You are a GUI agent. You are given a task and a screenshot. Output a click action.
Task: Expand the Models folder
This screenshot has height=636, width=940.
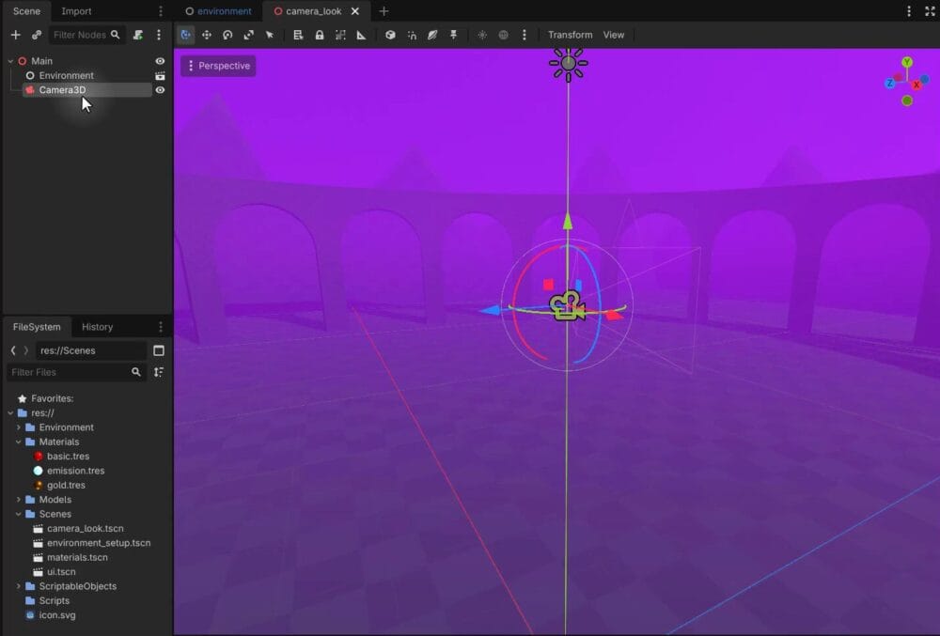click(18, 500)
